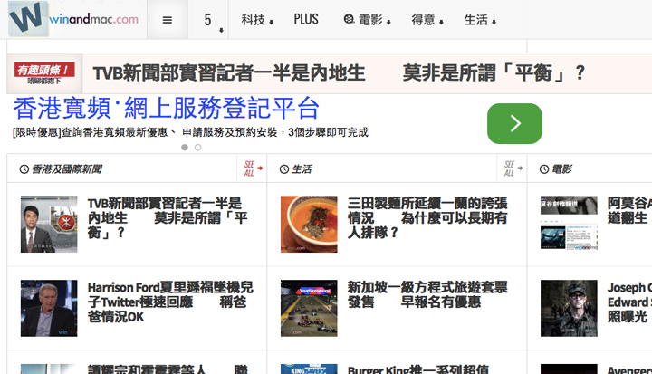The width and height of the screenshot is (652, 374).
Task: Click the red SEE ALL arrow for 香港及國際新聞
Action: tap(253, 168)
